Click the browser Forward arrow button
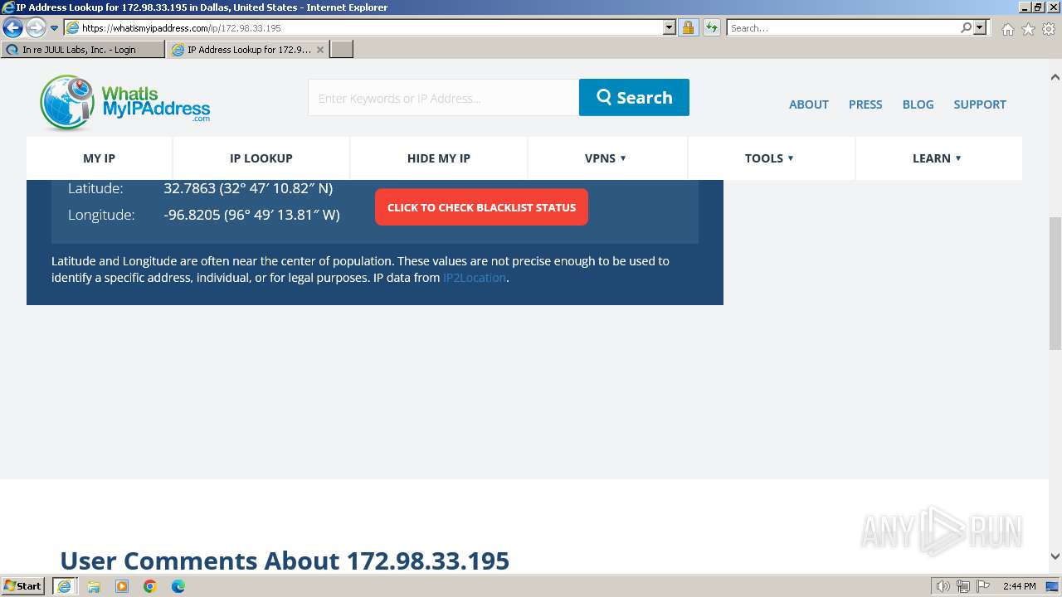The width and height of the screenshot is (1062, 597). click(x=36, y=28)
